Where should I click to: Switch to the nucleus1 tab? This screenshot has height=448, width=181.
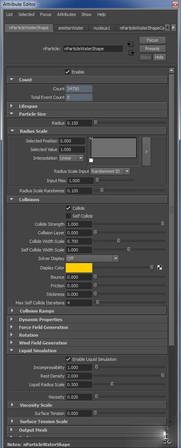click(102, 28)
